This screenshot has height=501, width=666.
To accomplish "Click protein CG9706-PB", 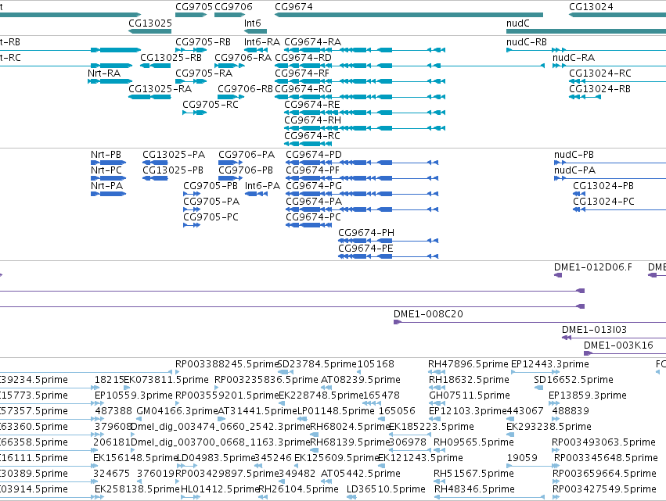I will (246, 170).
